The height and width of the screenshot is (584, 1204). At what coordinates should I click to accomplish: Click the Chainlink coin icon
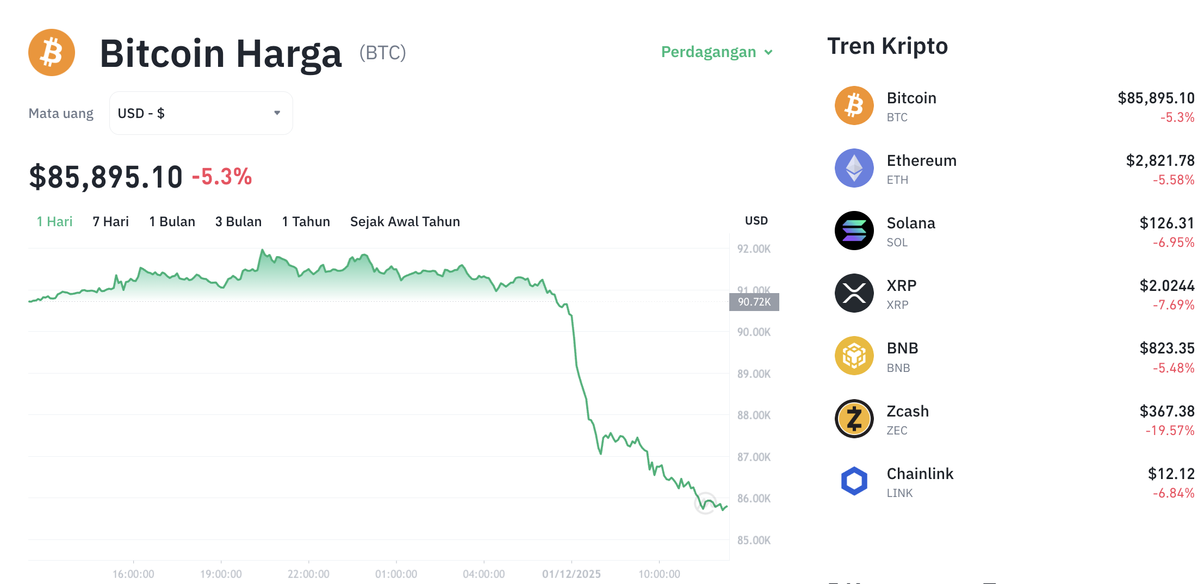pyautogui.click(x=854, y=481)
